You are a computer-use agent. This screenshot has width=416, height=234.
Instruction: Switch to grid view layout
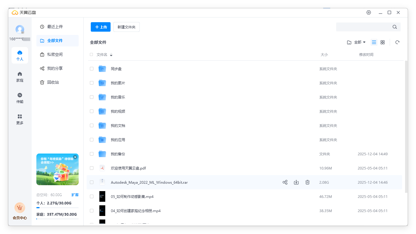tap(382, 42)
